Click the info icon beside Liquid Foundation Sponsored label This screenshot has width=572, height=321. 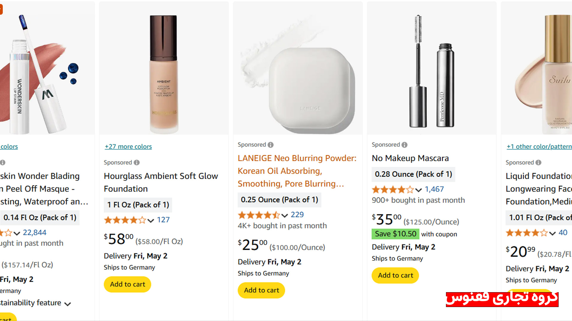[x=538, y=163]
